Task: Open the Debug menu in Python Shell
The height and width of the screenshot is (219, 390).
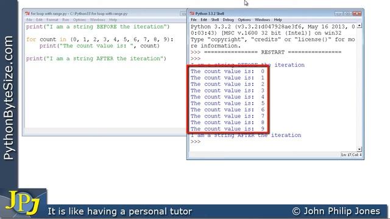Action: coord(228,19)
